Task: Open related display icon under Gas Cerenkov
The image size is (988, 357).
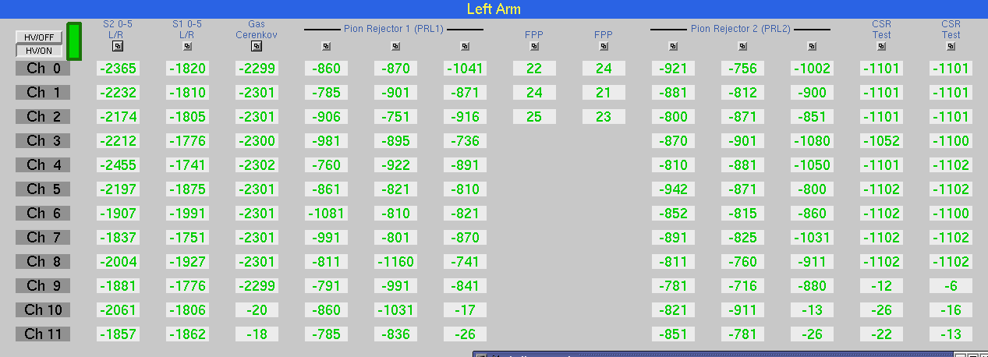Action: (x=257, y=46)
